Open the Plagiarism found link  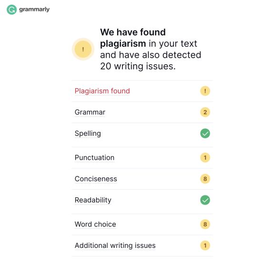point(102,91)
